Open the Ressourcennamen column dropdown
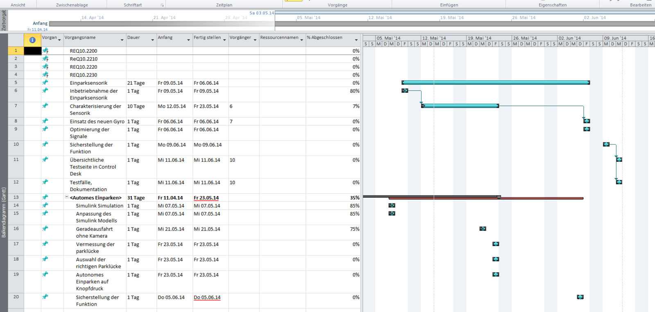Image resolution: width=655 pixels, height=312 pixels. click(x=302, y=40)
